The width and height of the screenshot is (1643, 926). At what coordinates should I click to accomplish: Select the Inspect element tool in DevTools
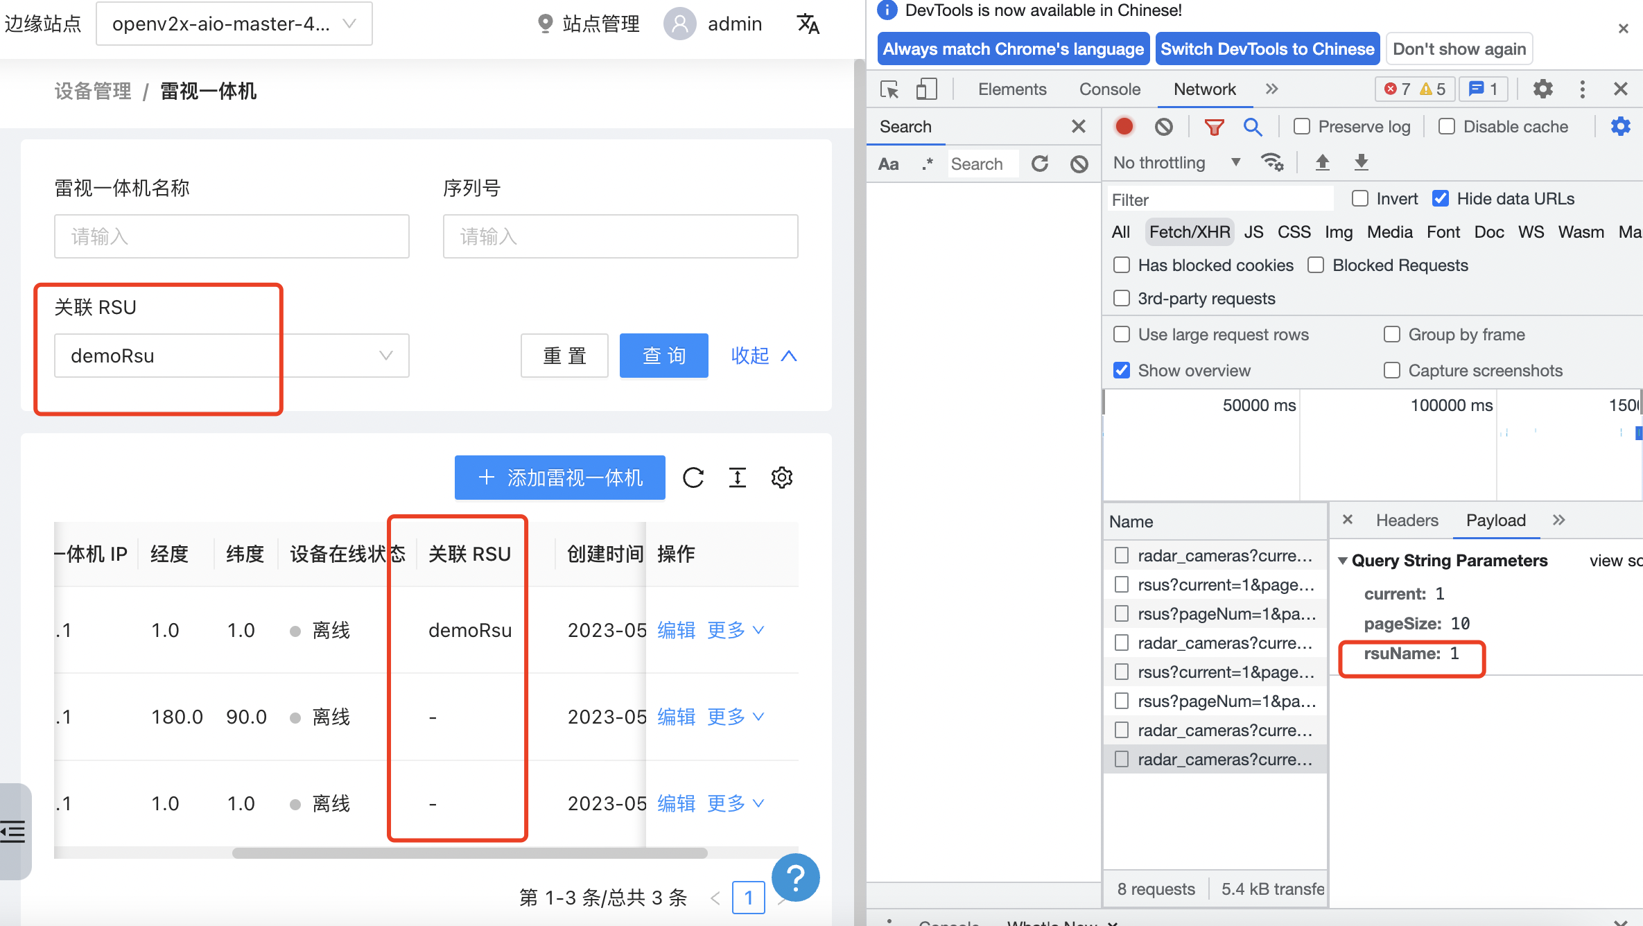point(889,89)
